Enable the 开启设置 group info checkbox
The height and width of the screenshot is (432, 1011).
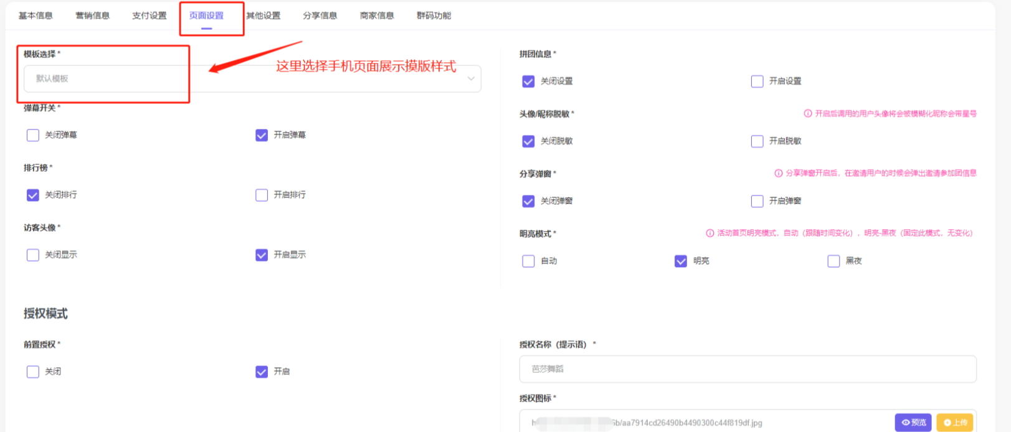click(757, 82)
